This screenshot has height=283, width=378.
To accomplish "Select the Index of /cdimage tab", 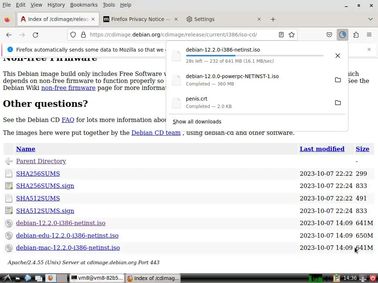I will (x=58, y=19).
